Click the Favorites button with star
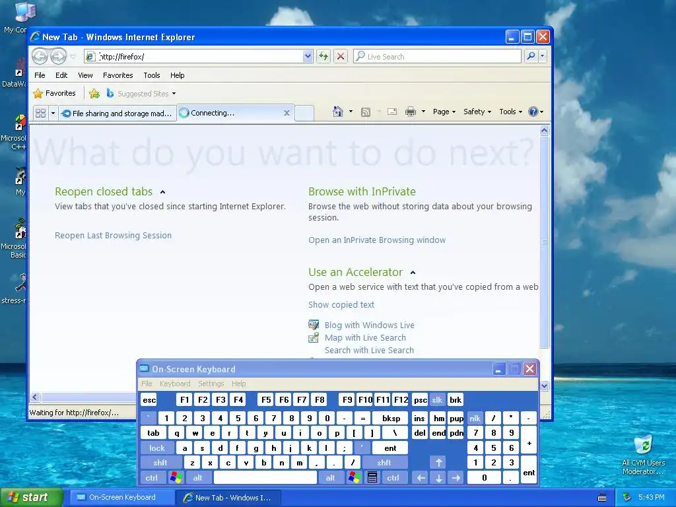Screen dimensions: 676x507 [x=55, y=93]
